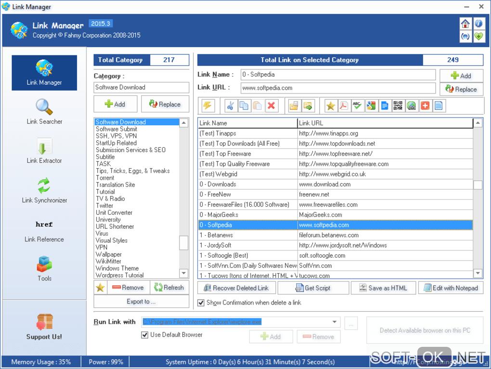Click the red plus icon in toolbar
Screen dimensions: 491x369
coord(425,105)
